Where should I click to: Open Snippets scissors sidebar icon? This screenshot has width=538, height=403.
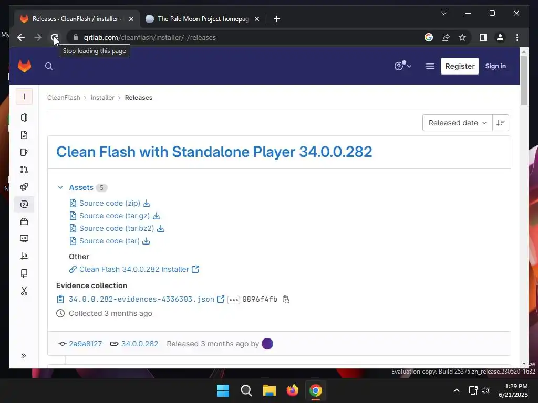(x=24, y=291)
